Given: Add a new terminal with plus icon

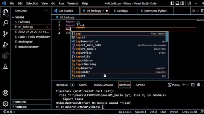Looking at the screenshot, I should point(184,85).
